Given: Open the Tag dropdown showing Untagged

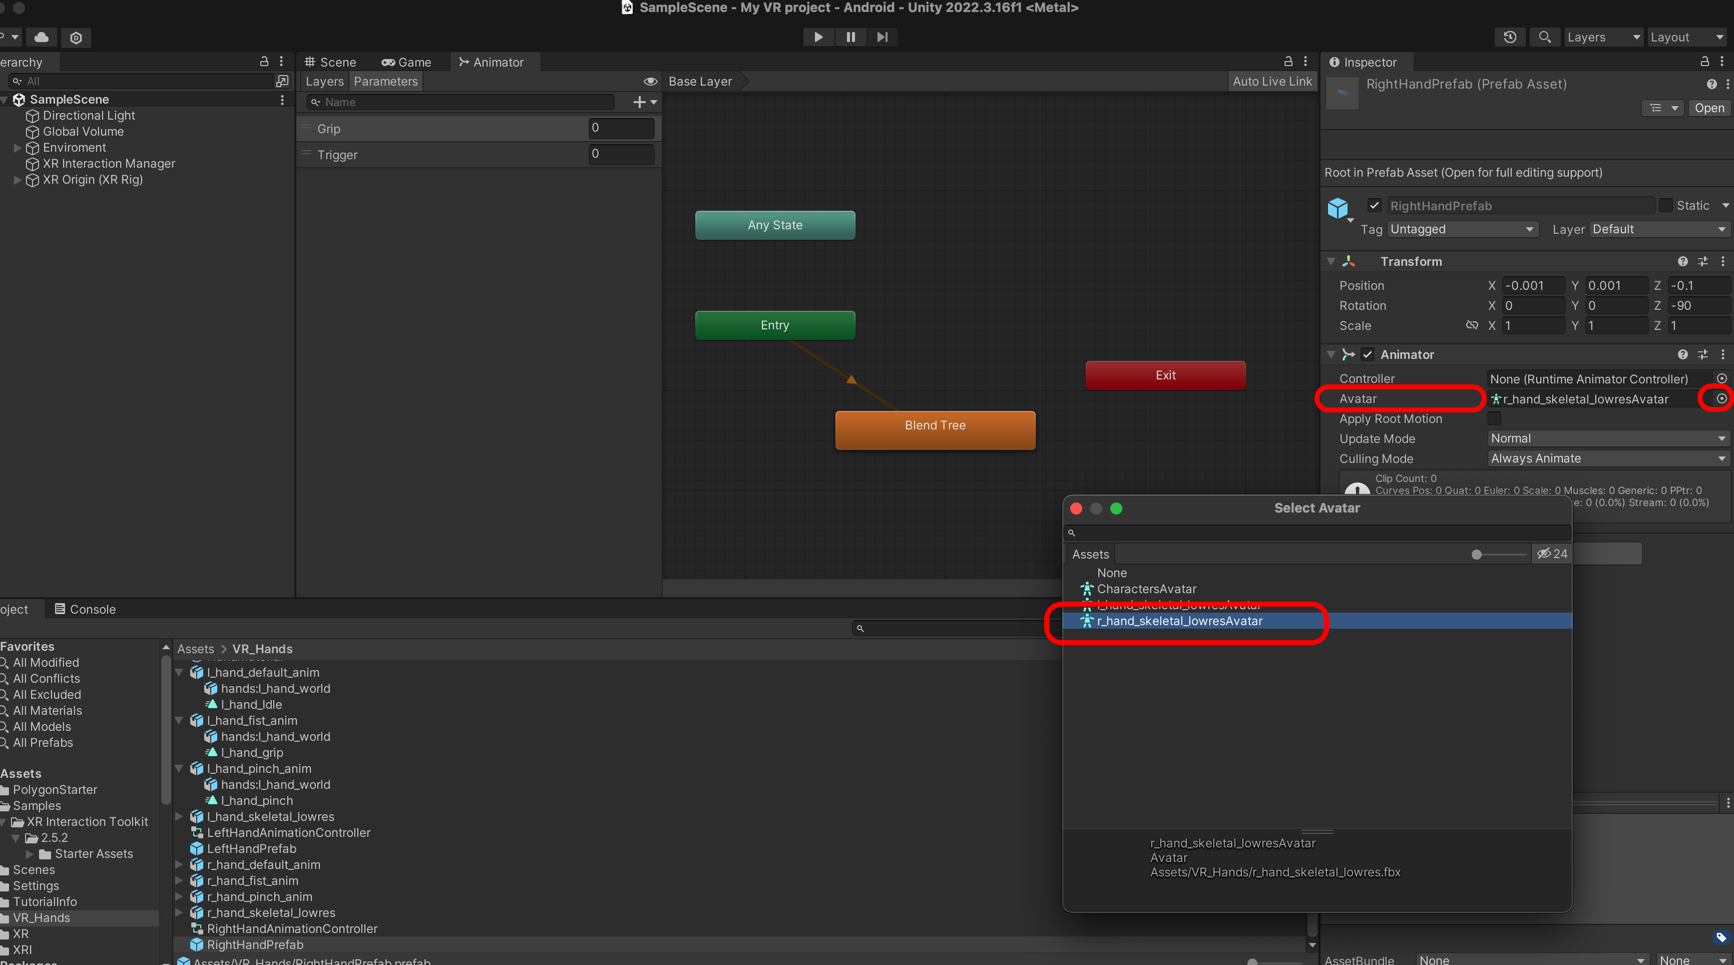Looking at the screenshot, I should pos(1461,229).
